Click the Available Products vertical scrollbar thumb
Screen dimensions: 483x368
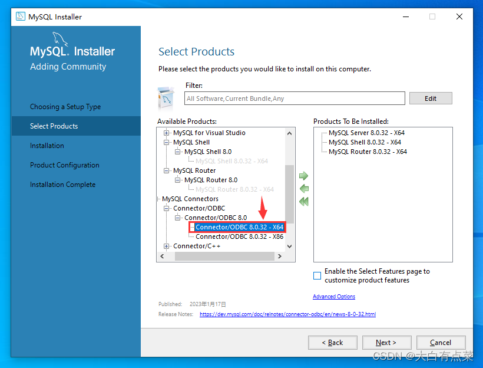[x=289, y=194]
